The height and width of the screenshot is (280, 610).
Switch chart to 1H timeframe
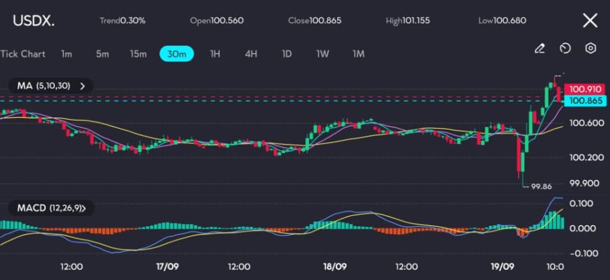click(x=215, y=54)
